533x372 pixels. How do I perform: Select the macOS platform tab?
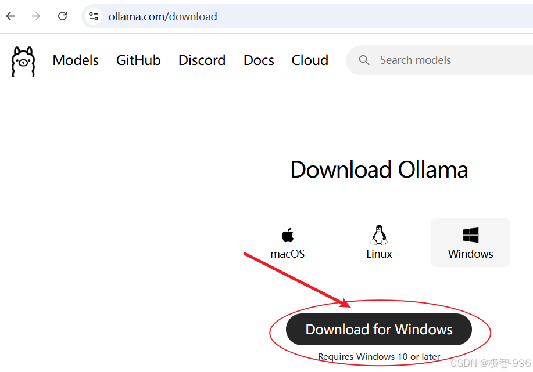(x=288, y=243)
